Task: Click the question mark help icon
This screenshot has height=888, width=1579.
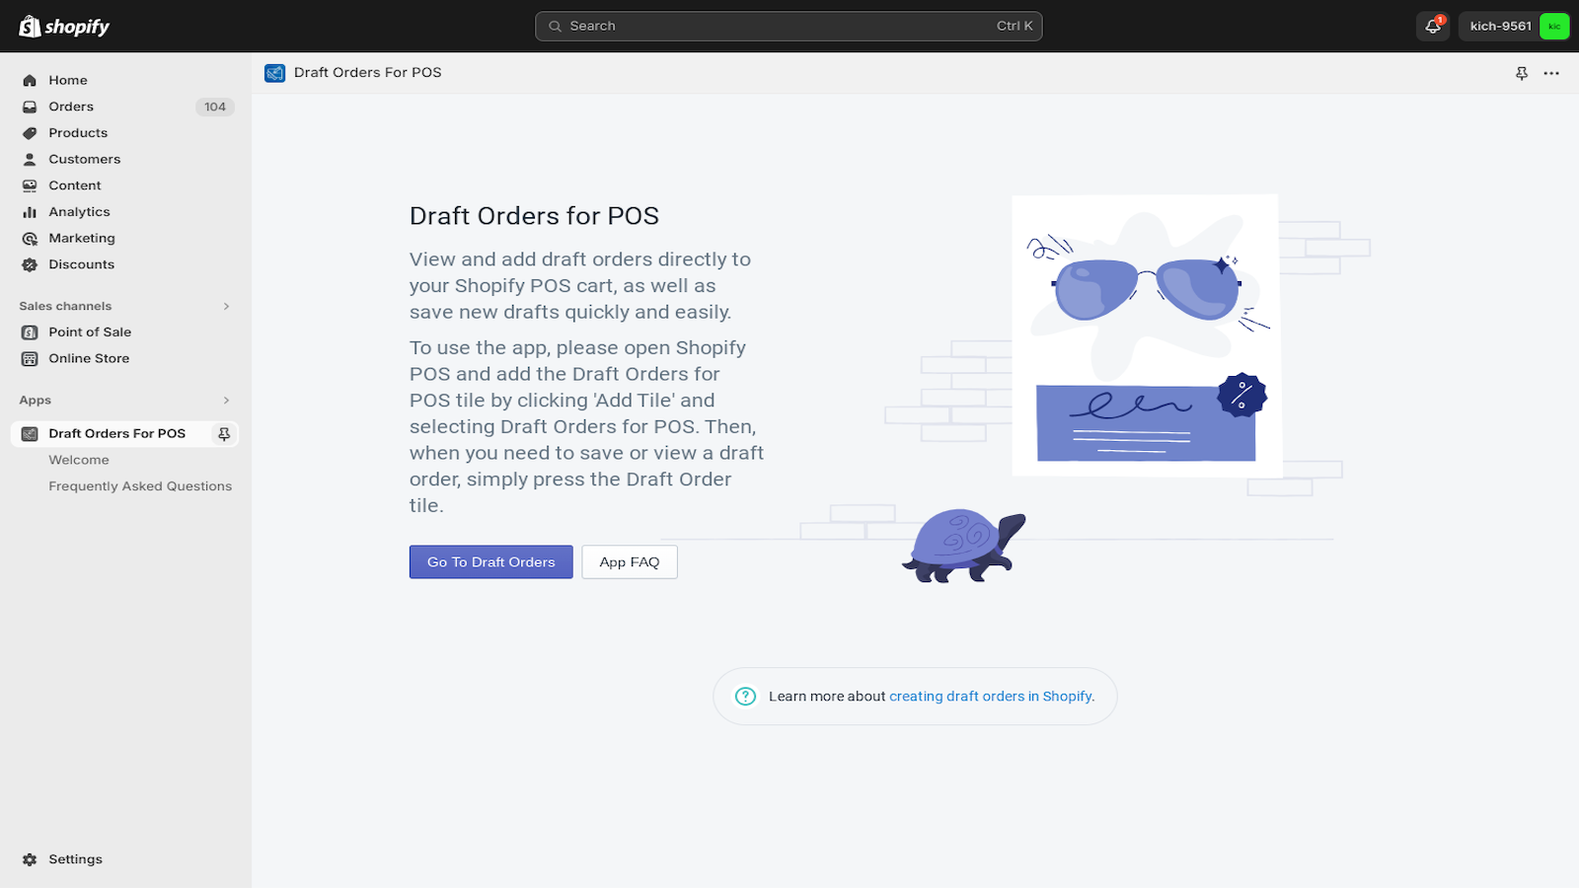Action: [746, 697]
